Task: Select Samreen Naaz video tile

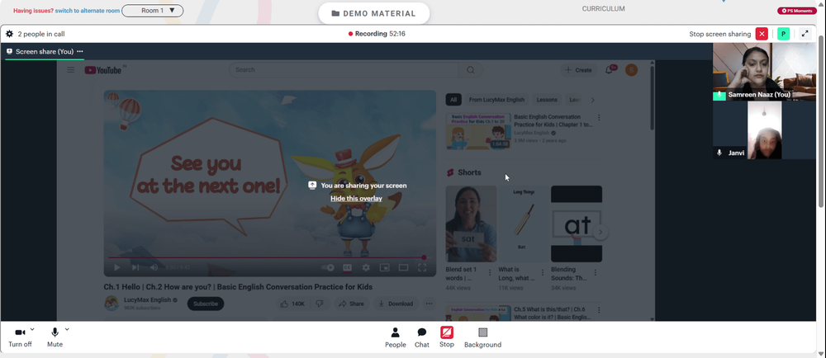Action: (x=764, y=72)
